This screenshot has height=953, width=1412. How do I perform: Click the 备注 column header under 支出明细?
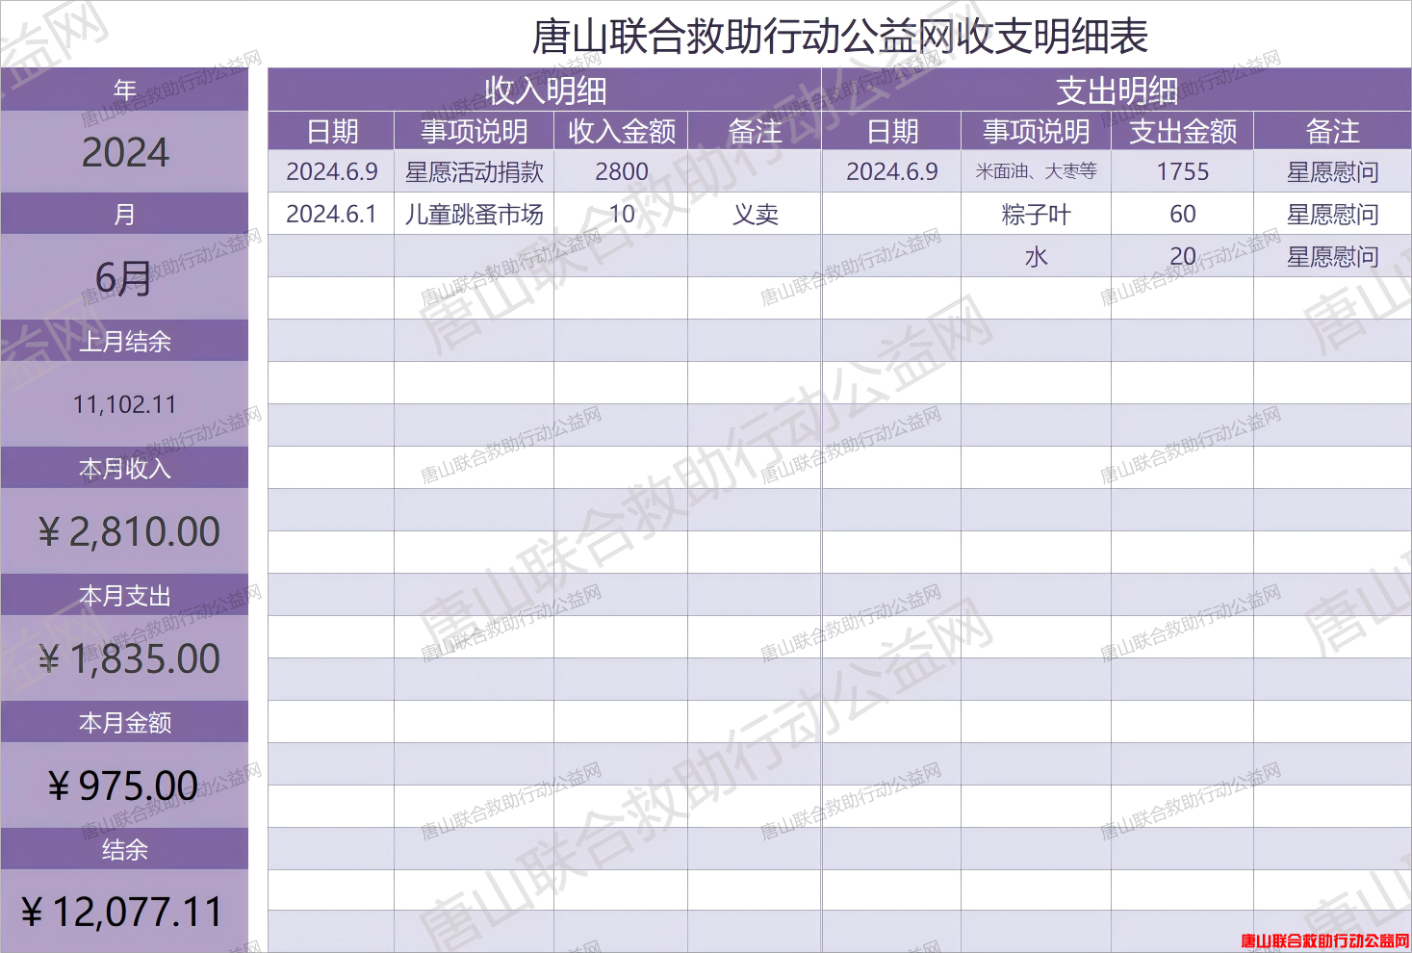coord(1332,131)
